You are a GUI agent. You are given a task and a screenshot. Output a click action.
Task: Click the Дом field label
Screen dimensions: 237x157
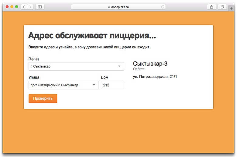[x=105, y=77]
